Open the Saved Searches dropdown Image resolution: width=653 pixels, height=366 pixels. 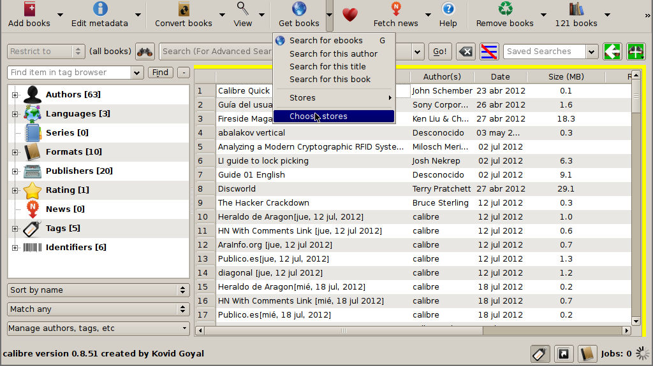pyautogui.click(x=591, y=52)
